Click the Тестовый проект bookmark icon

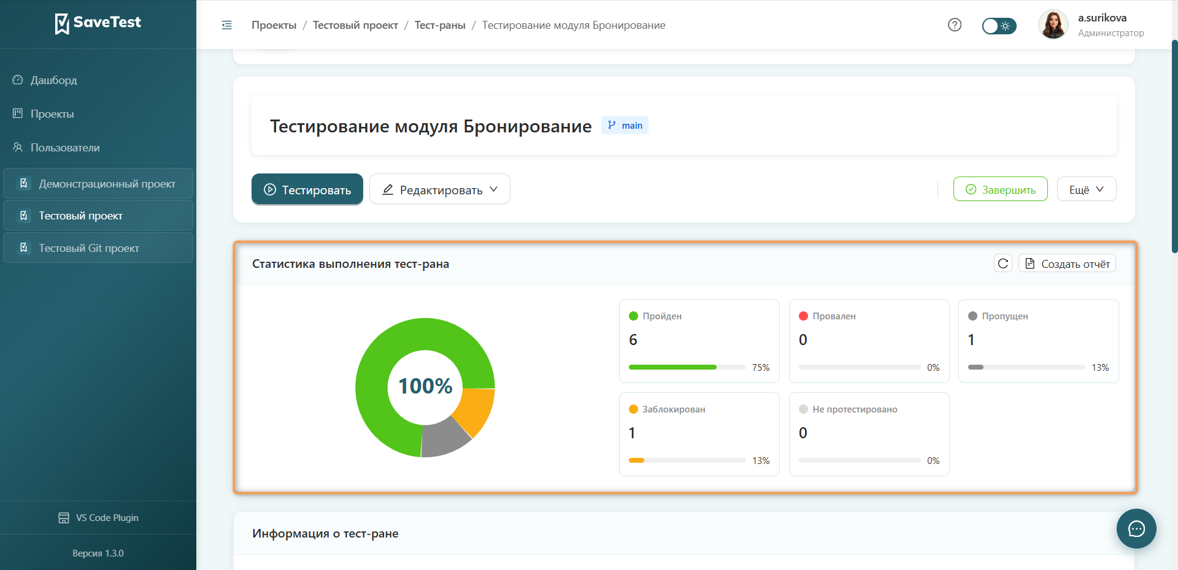[24, 215]
